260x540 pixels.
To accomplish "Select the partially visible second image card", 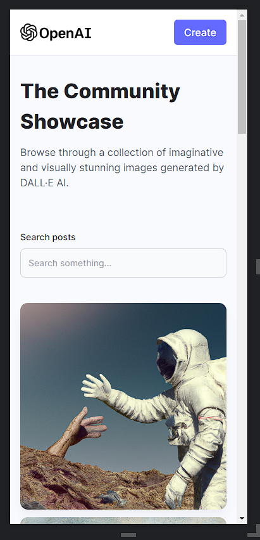I will click(x=123, y=520).
